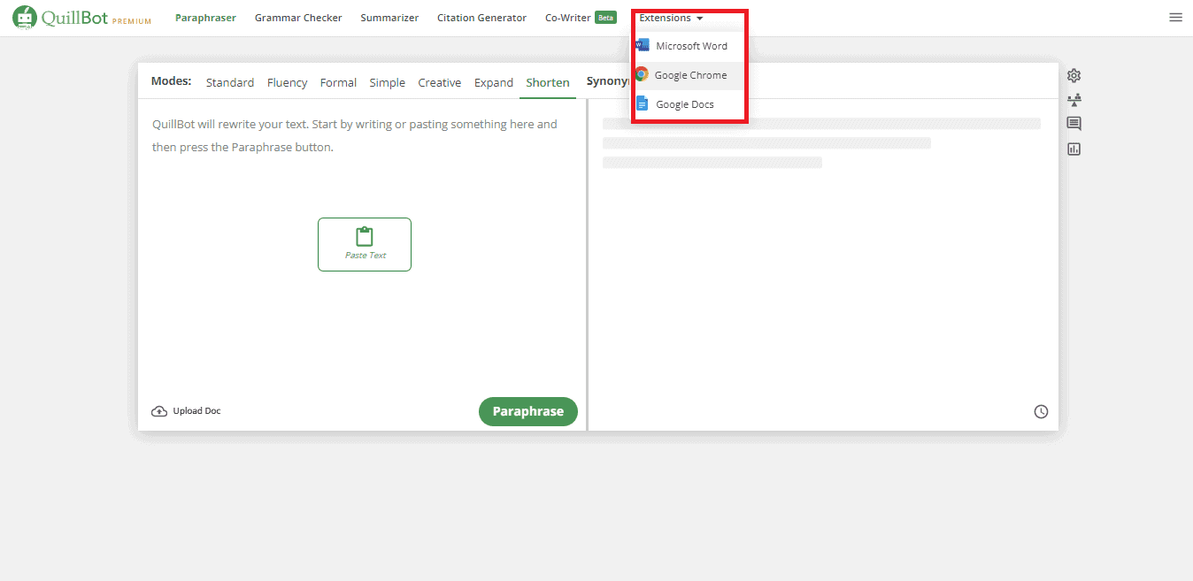Viewport: 1193px width, 581px height.
Task: Click the Upload Doc label
Action: click(196, 411)
